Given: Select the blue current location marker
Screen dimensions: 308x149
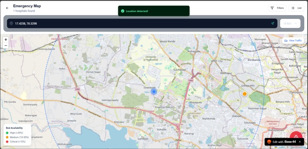Looking at the screenshot, I should click(x=154, y=91).
